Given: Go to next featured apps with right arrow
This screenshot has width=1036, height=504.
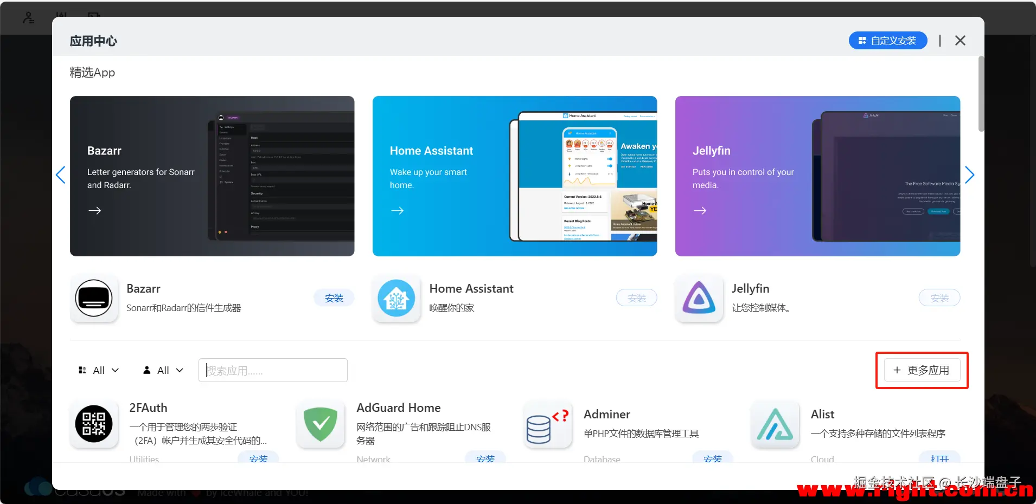Looking at the screenshot, I should 970,175.
